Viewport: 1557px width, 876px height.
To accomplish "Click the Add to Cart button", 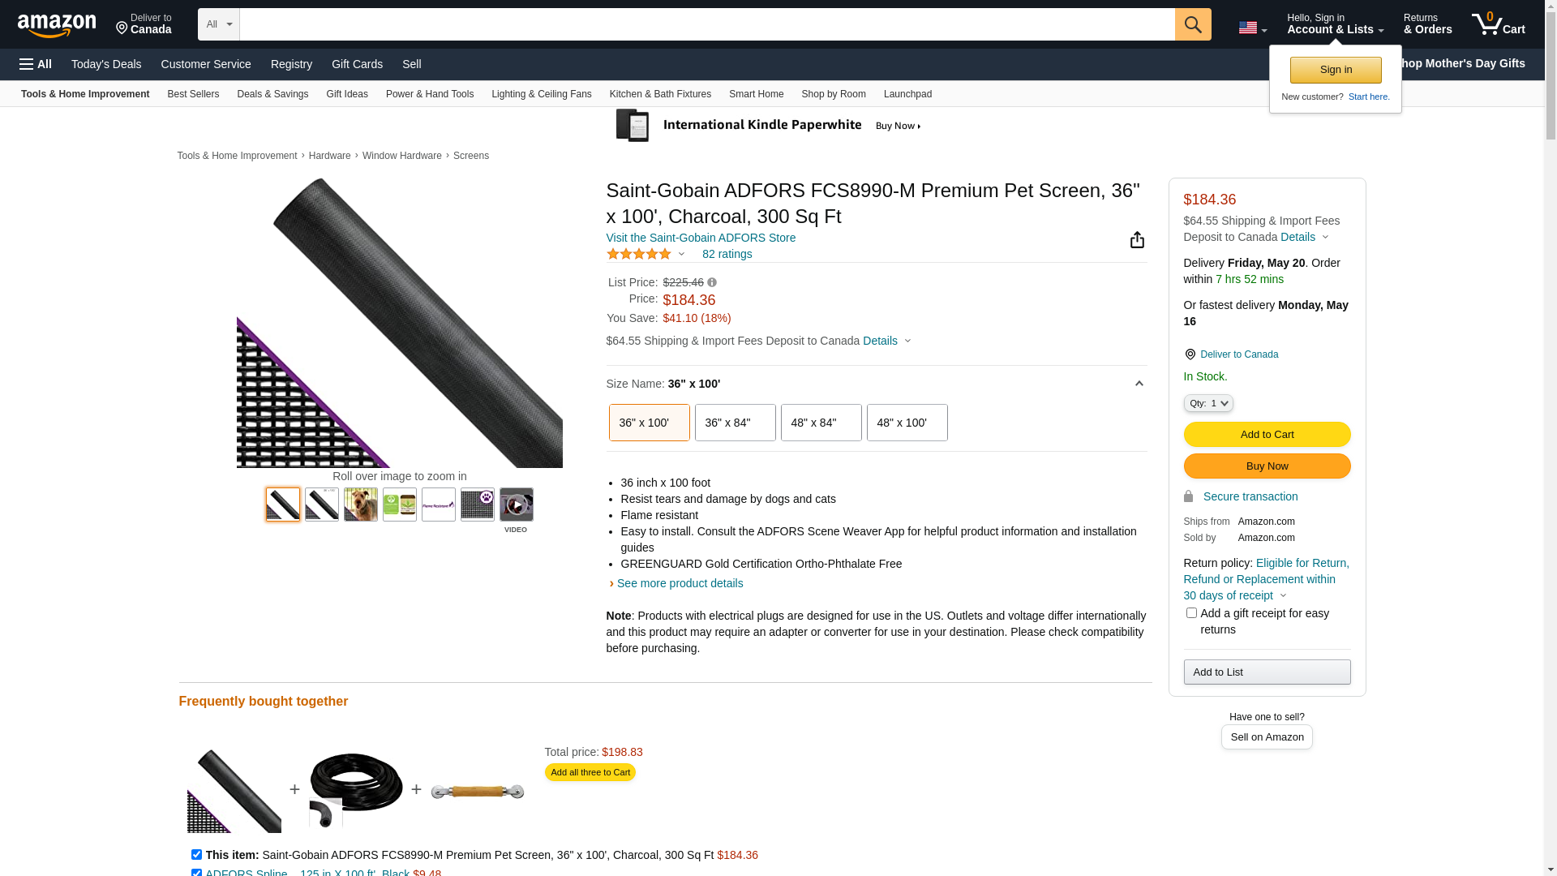I will click(x=1266, y=435).
